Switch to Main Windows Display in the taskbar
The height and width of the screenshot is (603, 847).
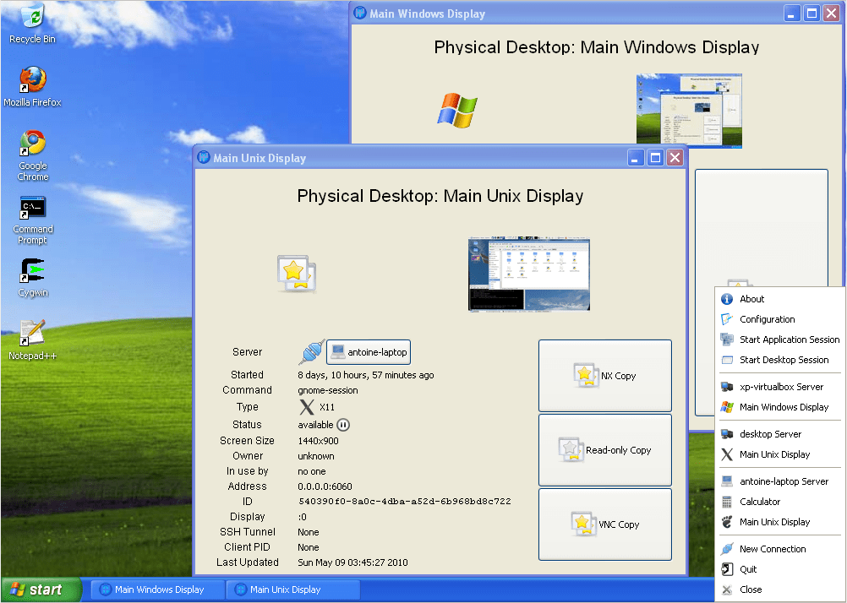156,589
